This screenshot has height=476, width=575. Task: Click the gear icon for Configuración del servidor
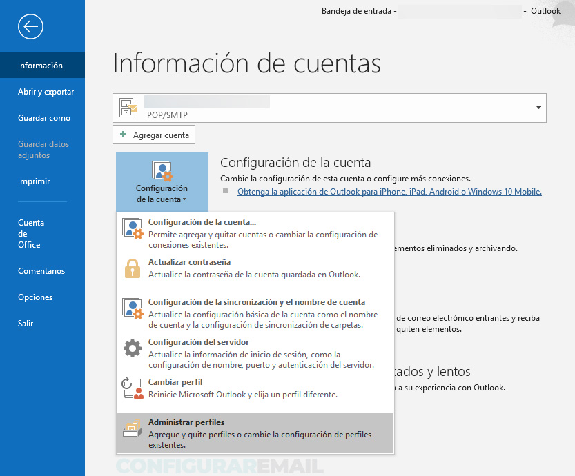(133, 348)
